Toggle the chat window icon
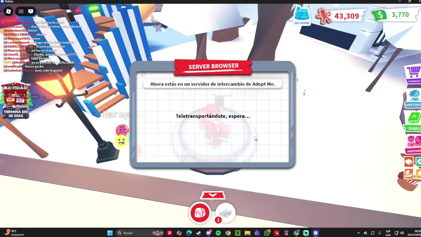 click(x=31, y=12)
